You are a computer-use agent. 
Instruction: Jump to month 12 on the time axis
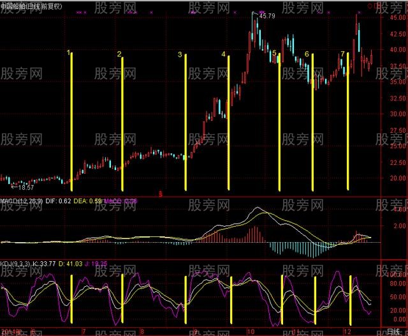pyautogui.click(x=347, y=332)
